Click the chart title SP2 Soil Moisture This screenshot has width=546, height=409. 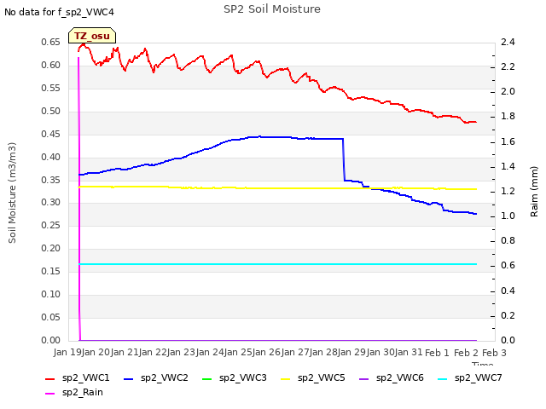[x=272, y=9]
